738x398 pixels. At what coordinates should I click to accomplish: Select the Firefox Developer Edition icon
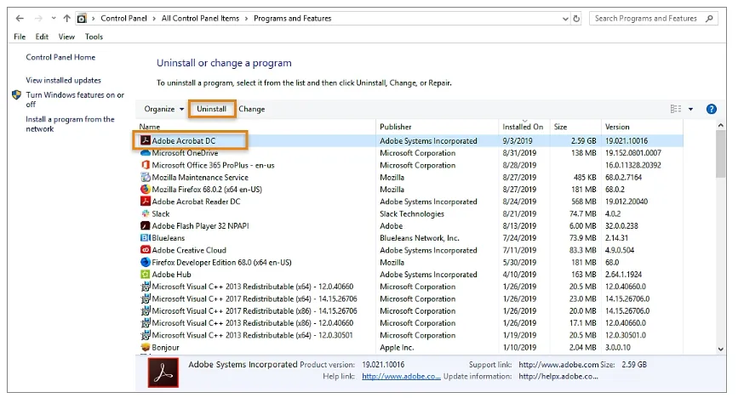coord(146,262)
